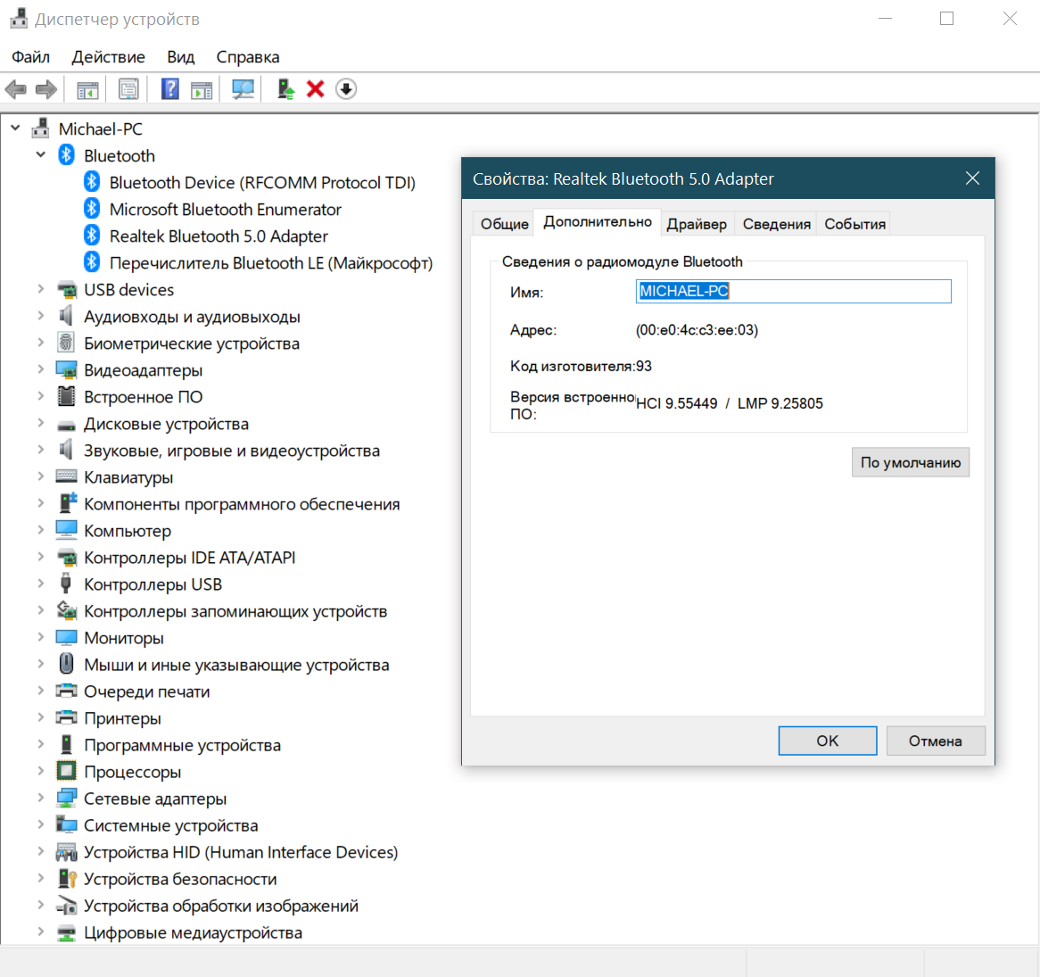Viewport: 1040px width, 977px height.
Task: Collapse the Bluetooth category
Action: 40,154
